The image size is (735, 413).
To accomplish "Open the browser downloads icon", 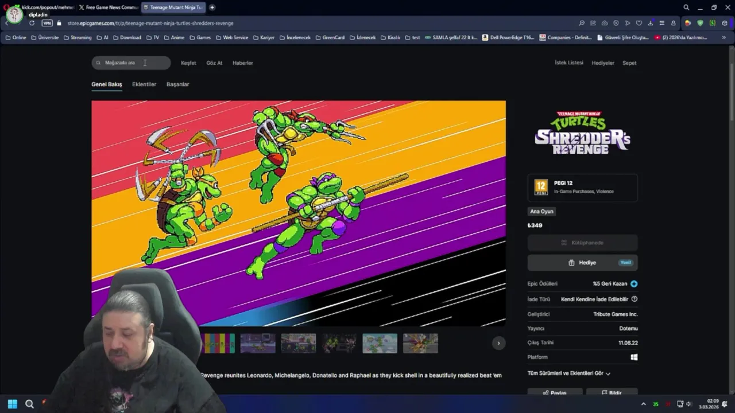I will coord(650,23).
